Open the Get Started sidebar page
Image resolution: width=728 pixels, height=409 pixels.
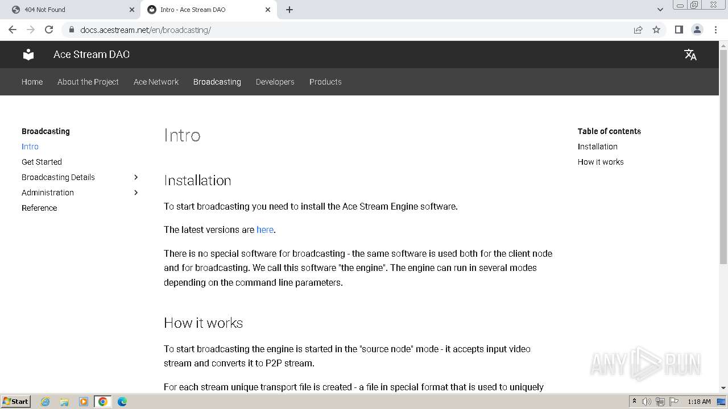click(x=42, y=162)
